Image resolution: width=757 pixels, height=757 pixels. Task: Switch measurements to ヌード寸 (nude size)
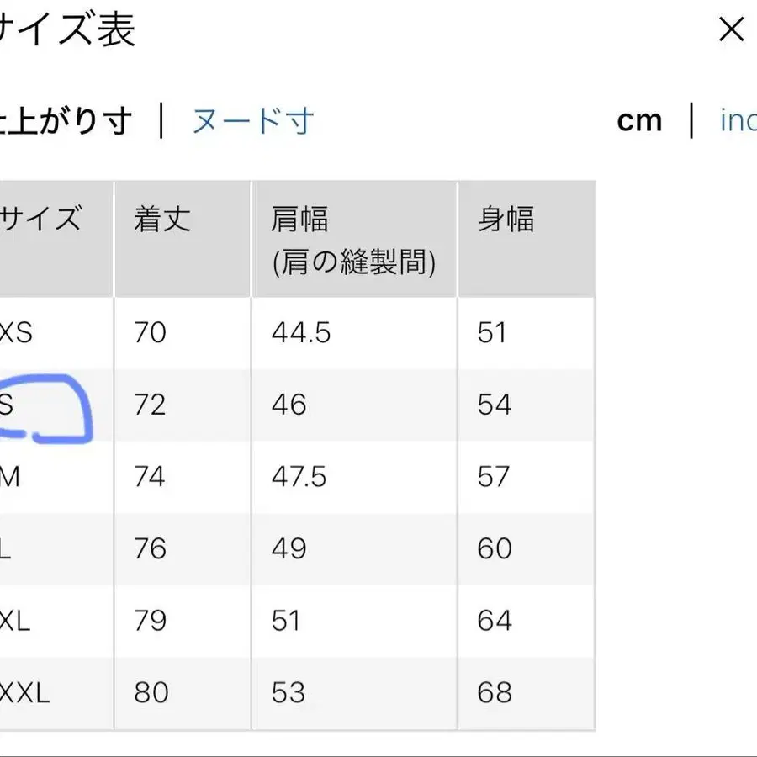[x=251, y=121]
